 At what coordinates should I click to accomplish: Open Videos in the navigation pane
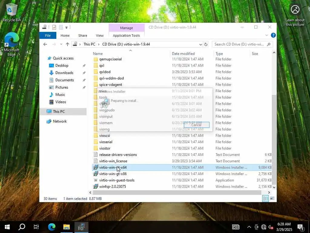61,102
